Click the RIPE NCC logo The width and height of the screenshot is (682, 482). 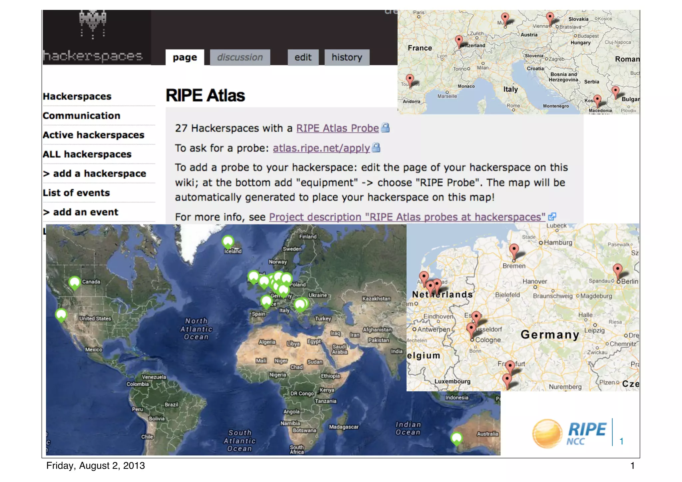tap(569, 433)
